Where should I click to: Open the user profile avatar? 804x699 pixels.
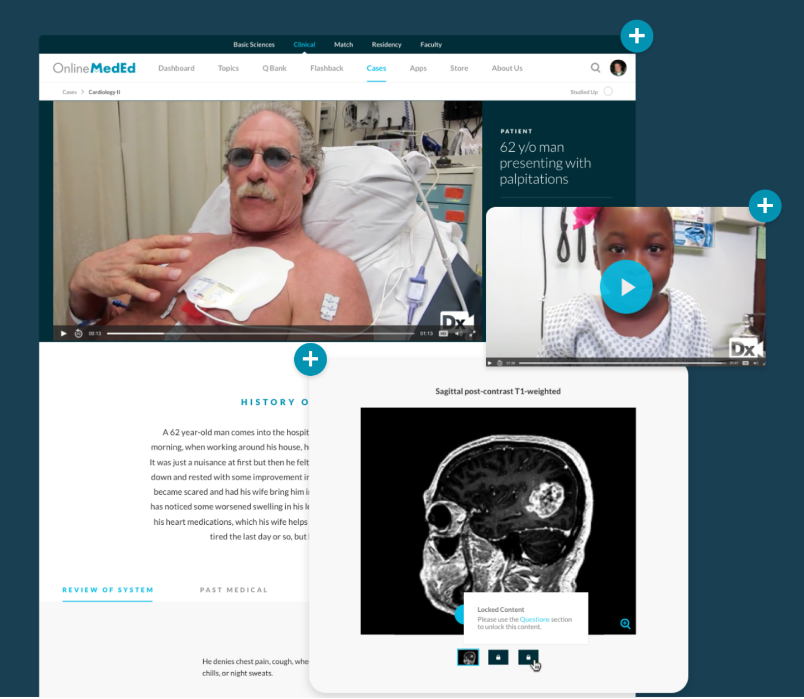click(618, 68)
